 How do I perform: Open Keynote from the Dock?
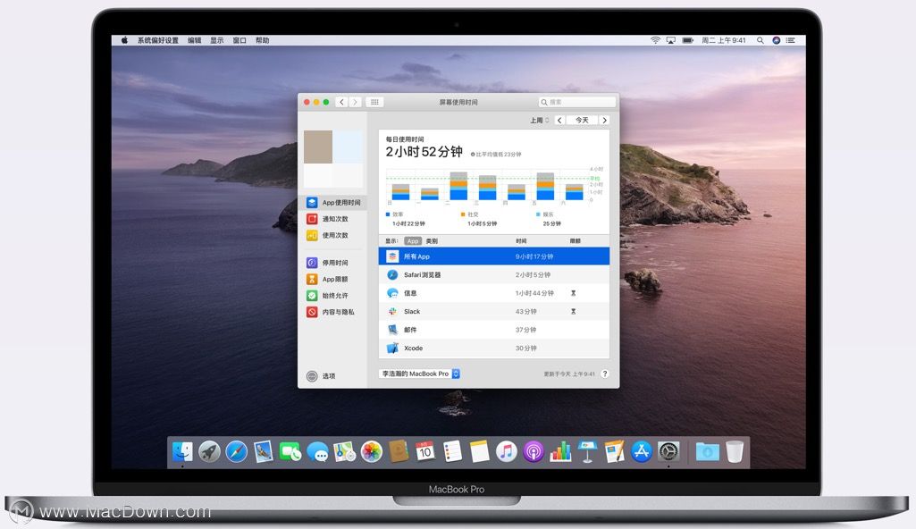(587, 451)
